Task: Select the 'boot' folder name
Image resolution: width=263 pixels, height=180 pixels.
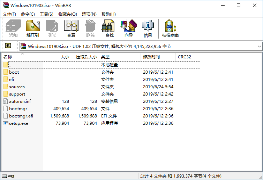Action: click(x=14, y=72)
